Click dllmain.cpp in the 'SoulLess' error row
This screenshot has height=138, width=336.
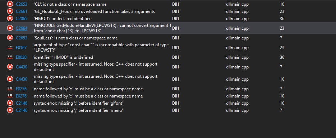pos(237,38)
